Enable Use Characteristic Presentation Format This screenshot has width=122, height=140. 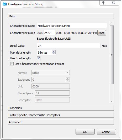tap(12, 64)
